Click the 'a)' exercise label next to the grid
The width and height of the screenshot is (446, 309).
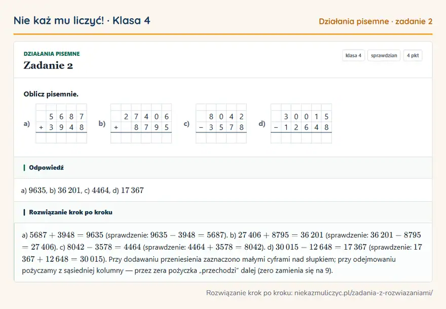[27, 124]
